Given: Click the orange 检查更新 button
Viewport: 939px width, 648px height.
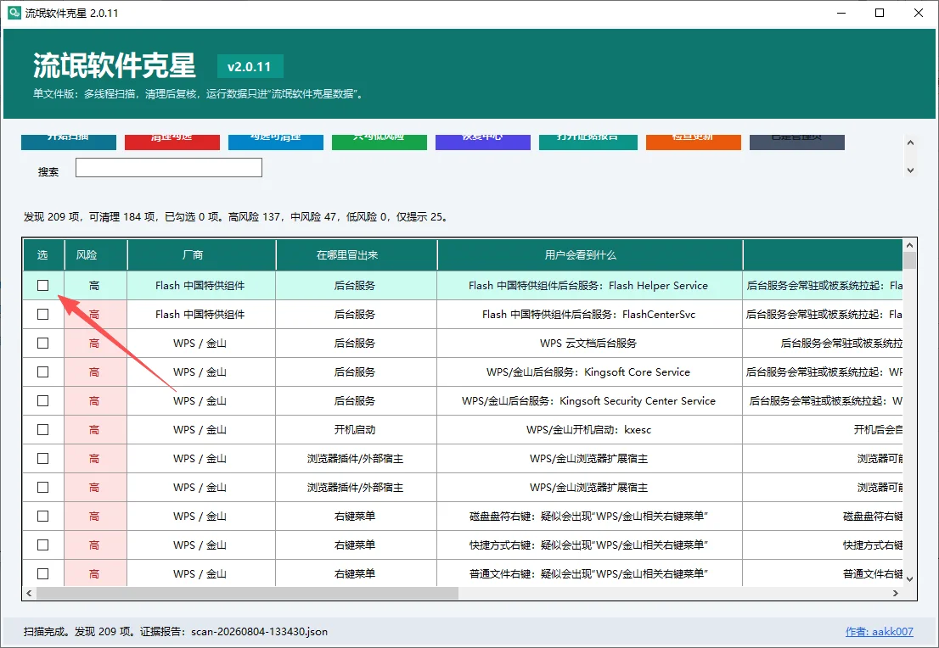Looking at the screenshot, I should 694,142.
